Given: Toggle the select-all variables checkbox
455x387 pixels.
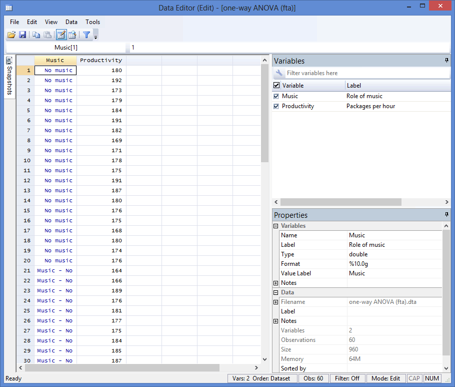Looking at the screenshot, I should 276,85.
